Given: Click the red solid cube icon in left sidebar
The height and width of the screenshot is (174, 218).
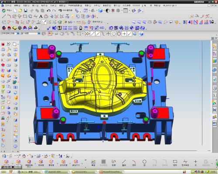Looking at the screenshot, I should coord(3,44).
